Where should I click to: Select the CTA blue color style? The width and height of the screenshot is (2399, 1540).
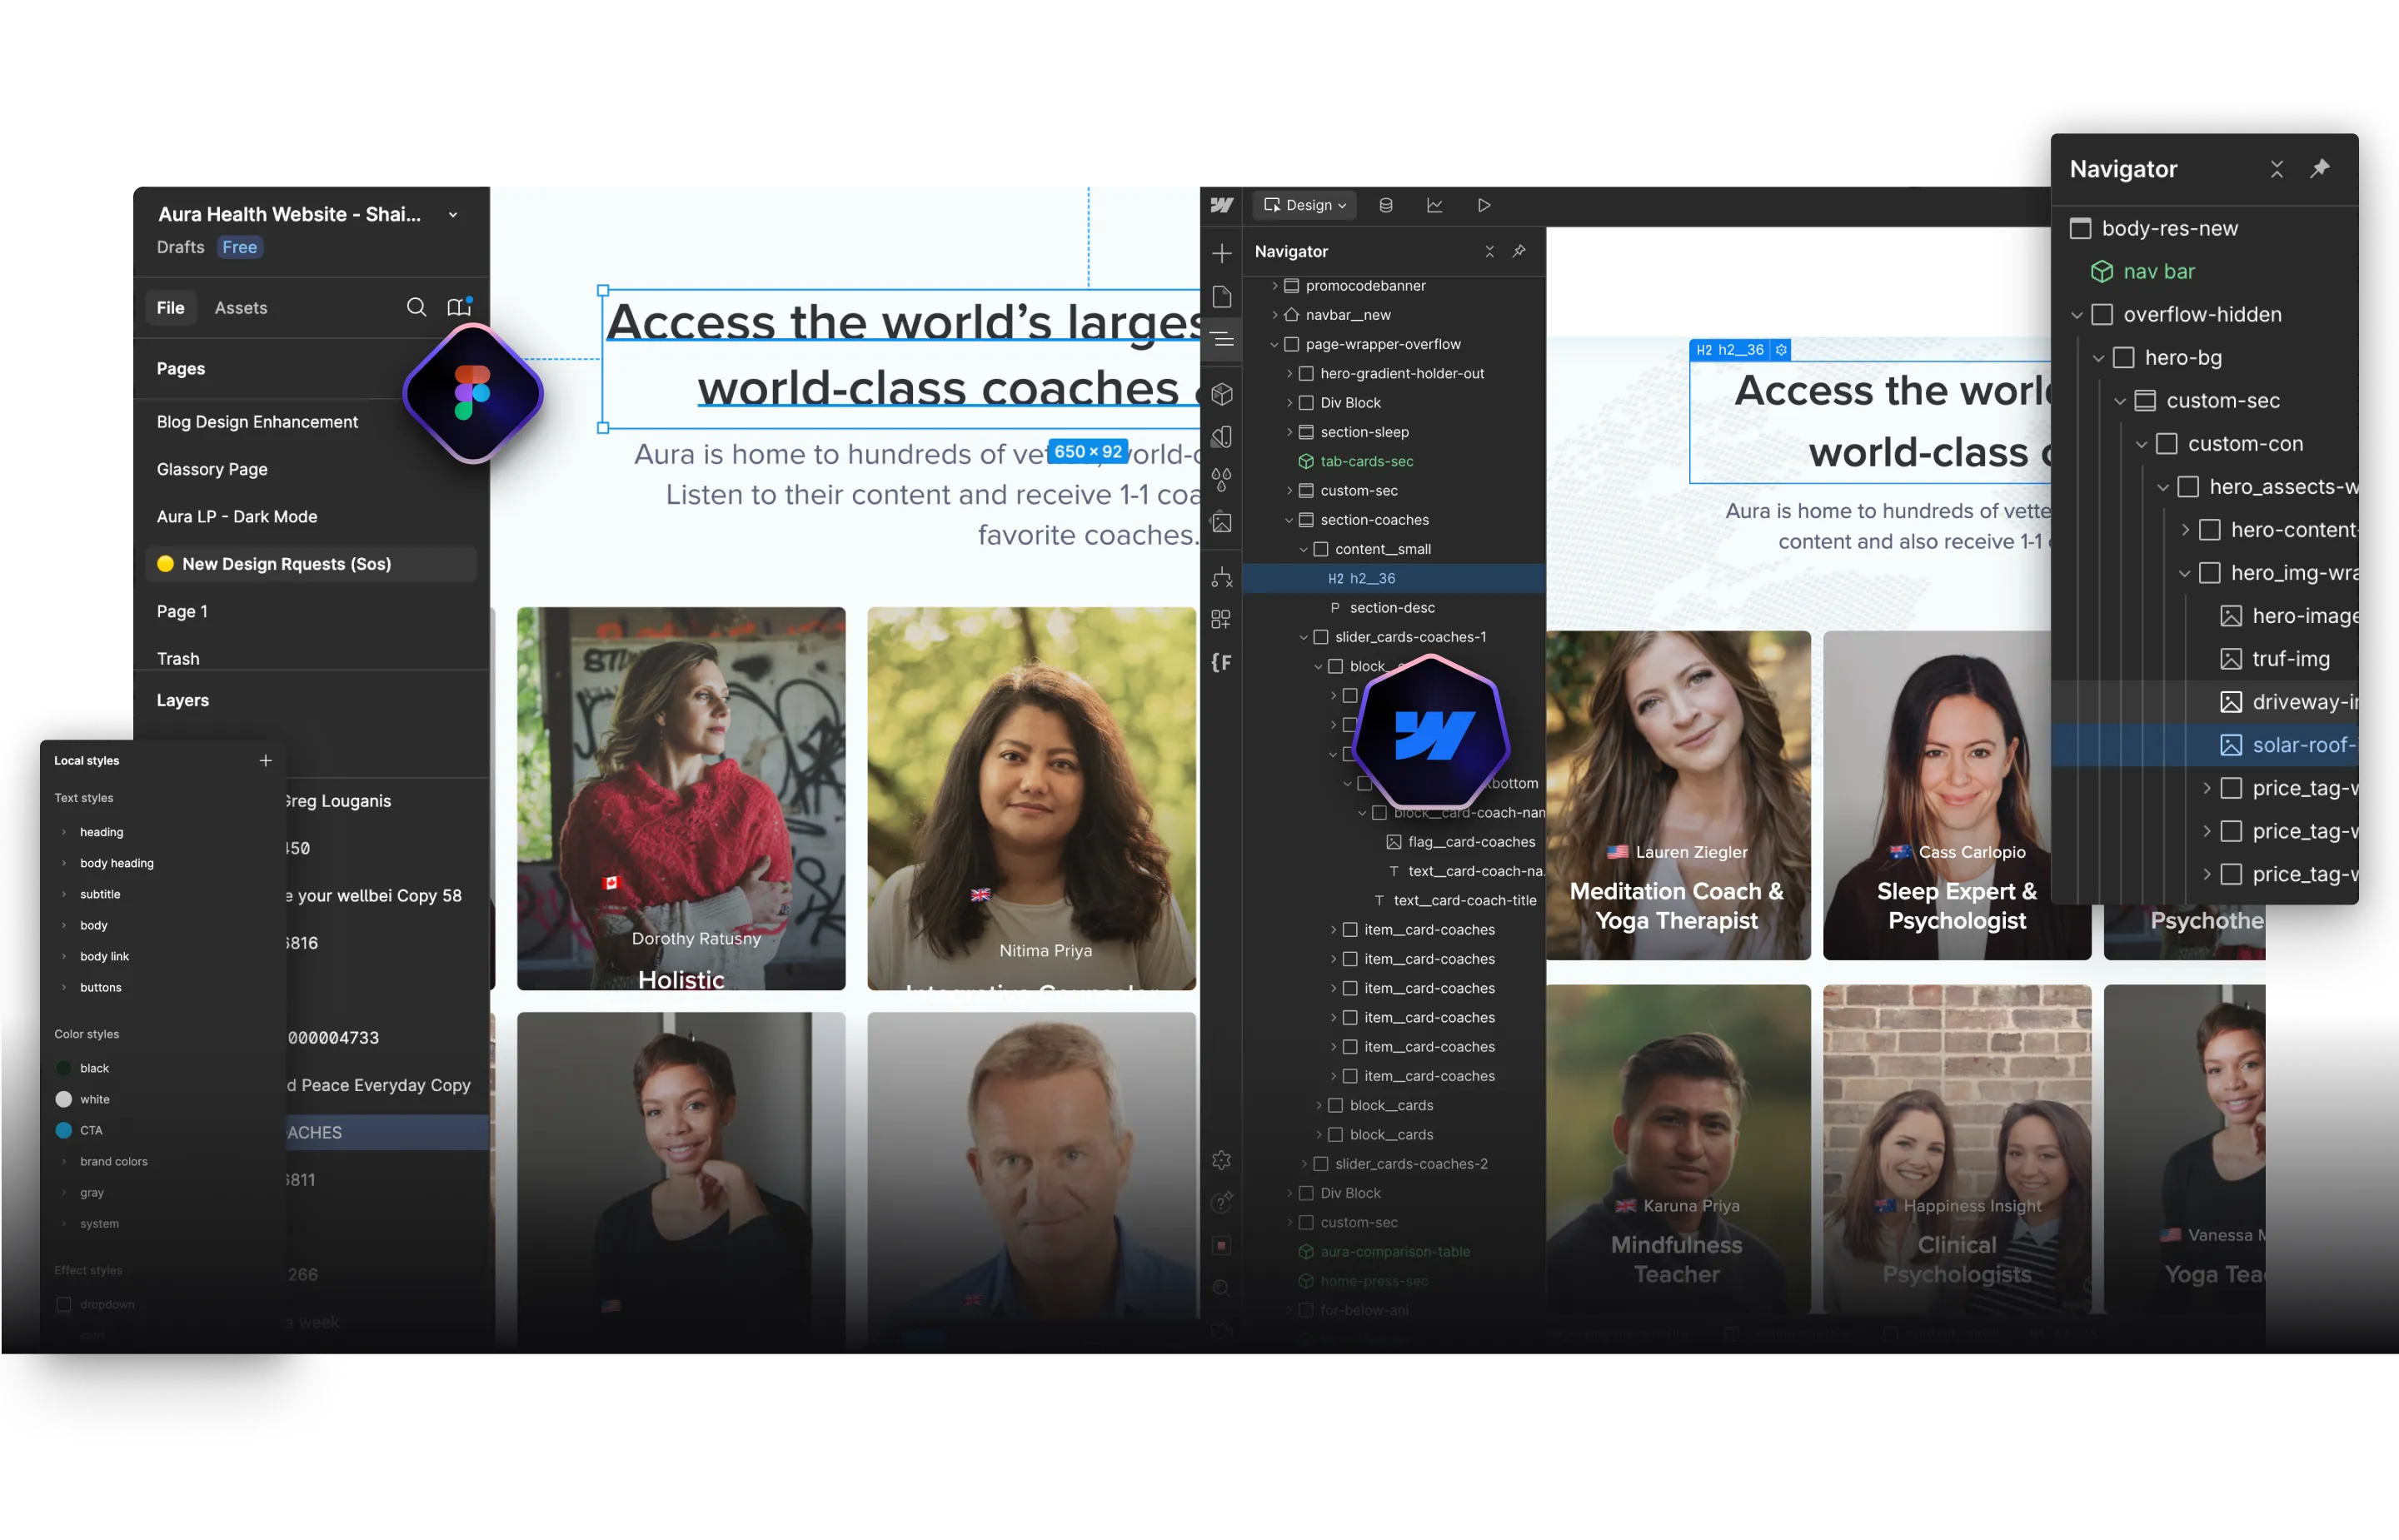coord(90,1130)
